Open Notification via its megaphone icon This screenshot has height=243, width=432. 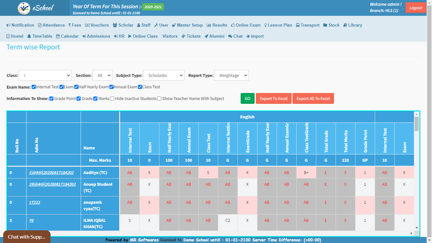pyautogui.click(x=9, y=25)
